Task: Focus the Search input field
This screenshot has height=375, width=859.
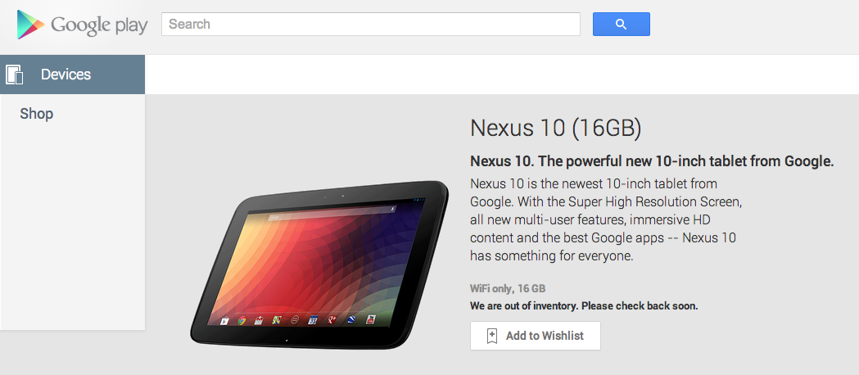Action: (371, 24)
